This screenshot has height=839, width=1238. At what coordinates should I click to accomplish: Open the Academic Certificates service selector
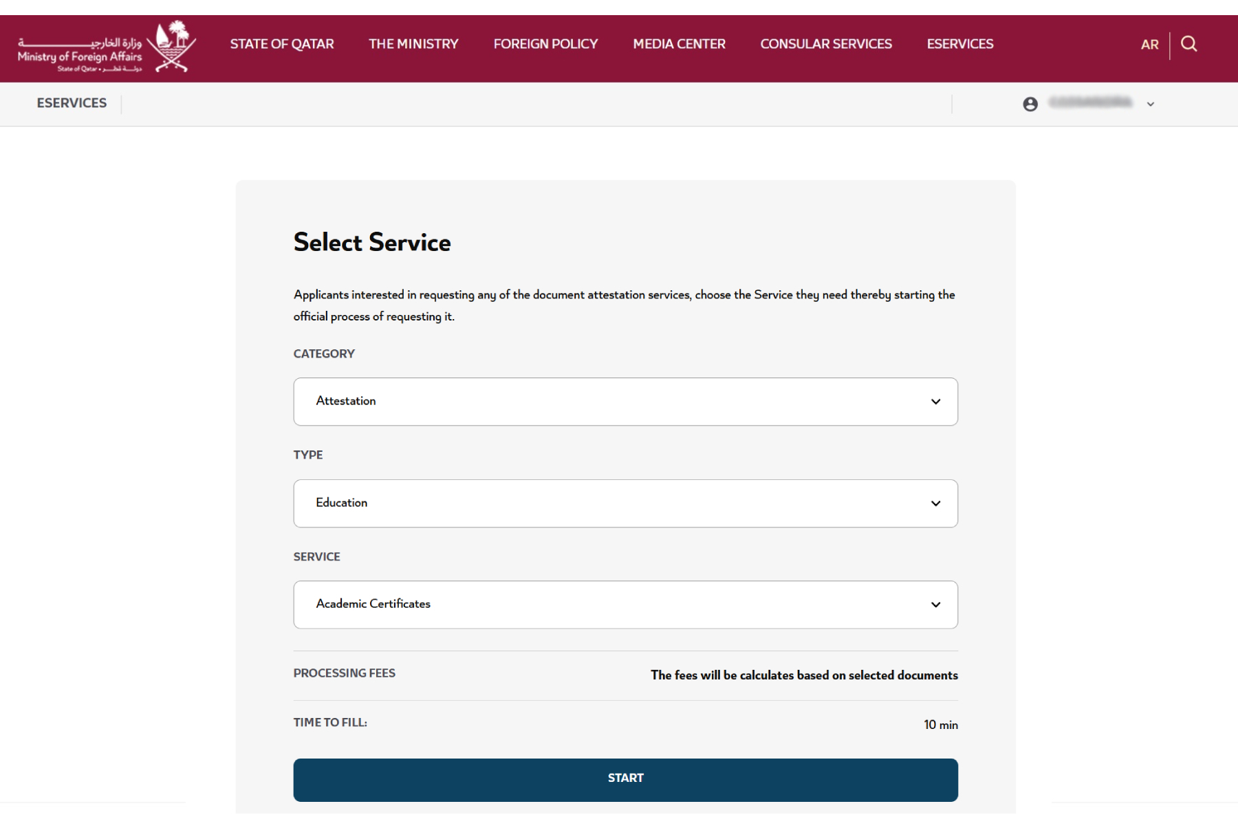(x=625, y=604)
